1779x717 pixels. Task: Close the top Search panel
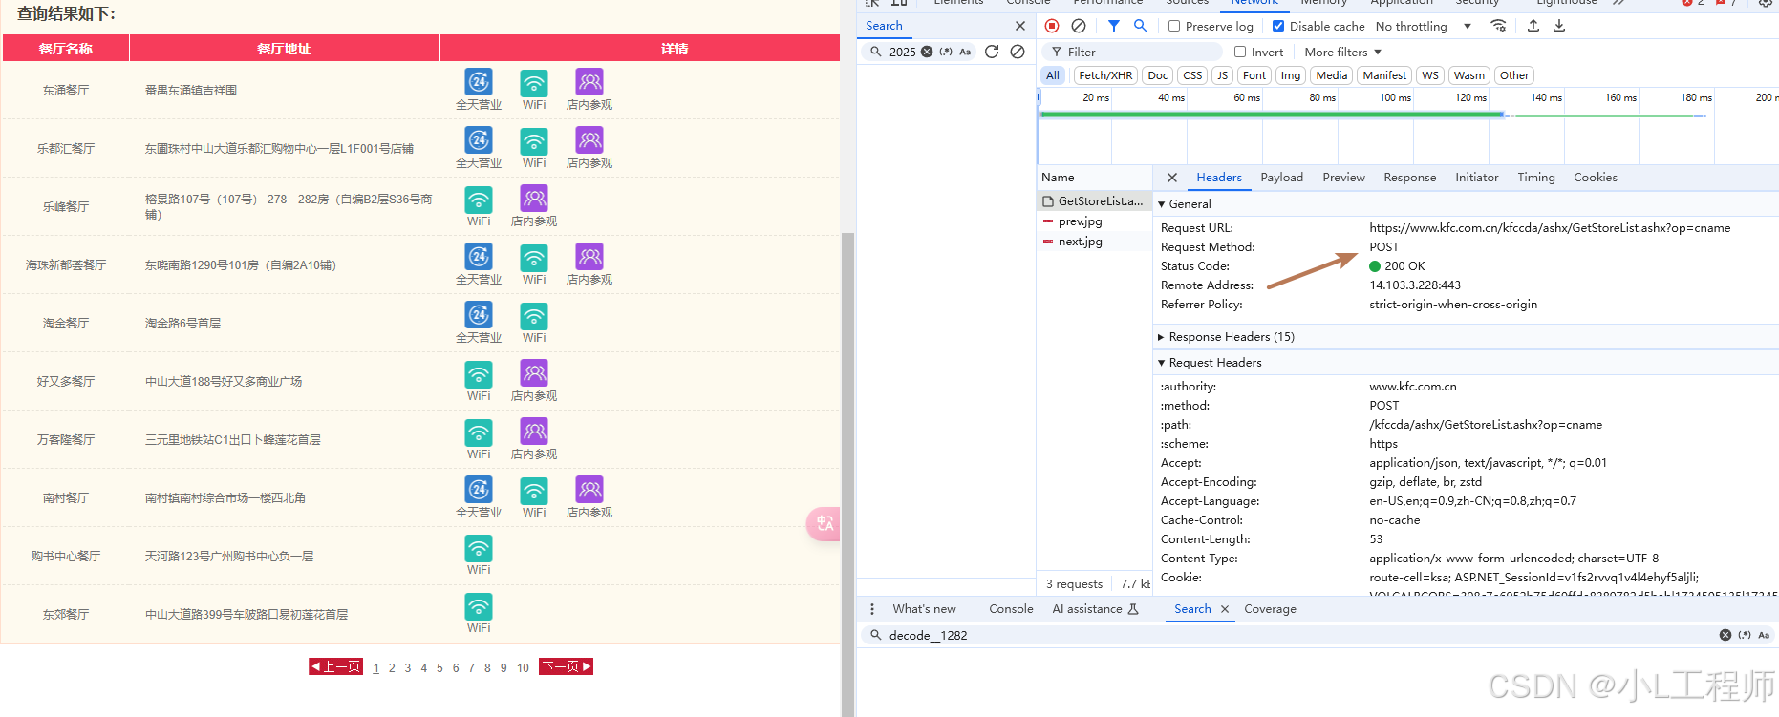[x=1020, y=26]
